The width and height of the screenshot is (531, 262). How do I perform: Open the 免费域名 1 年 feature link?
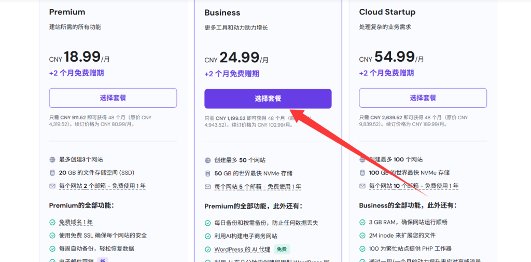click(76, 223)
